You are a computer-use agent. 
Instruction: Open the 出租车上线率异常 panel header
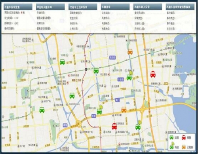[x=83, y=7]
